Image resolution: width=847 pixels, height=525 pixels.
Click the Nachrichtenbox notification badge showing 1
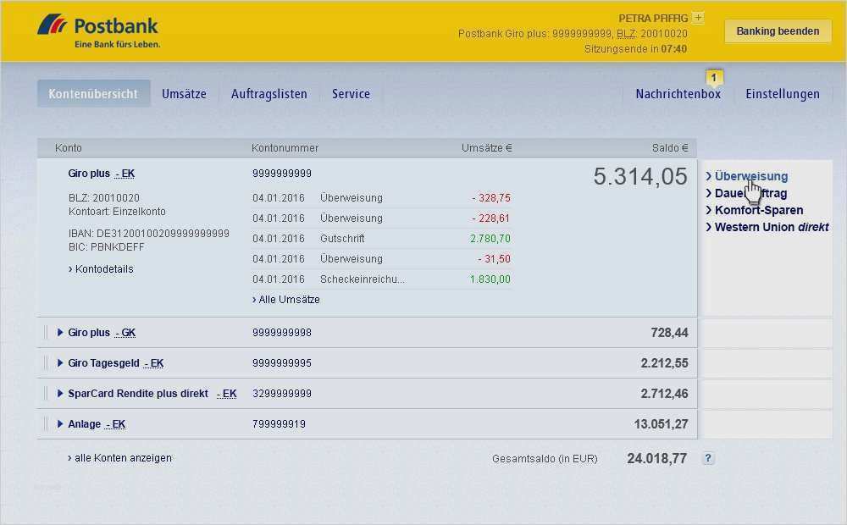point(713,78)
